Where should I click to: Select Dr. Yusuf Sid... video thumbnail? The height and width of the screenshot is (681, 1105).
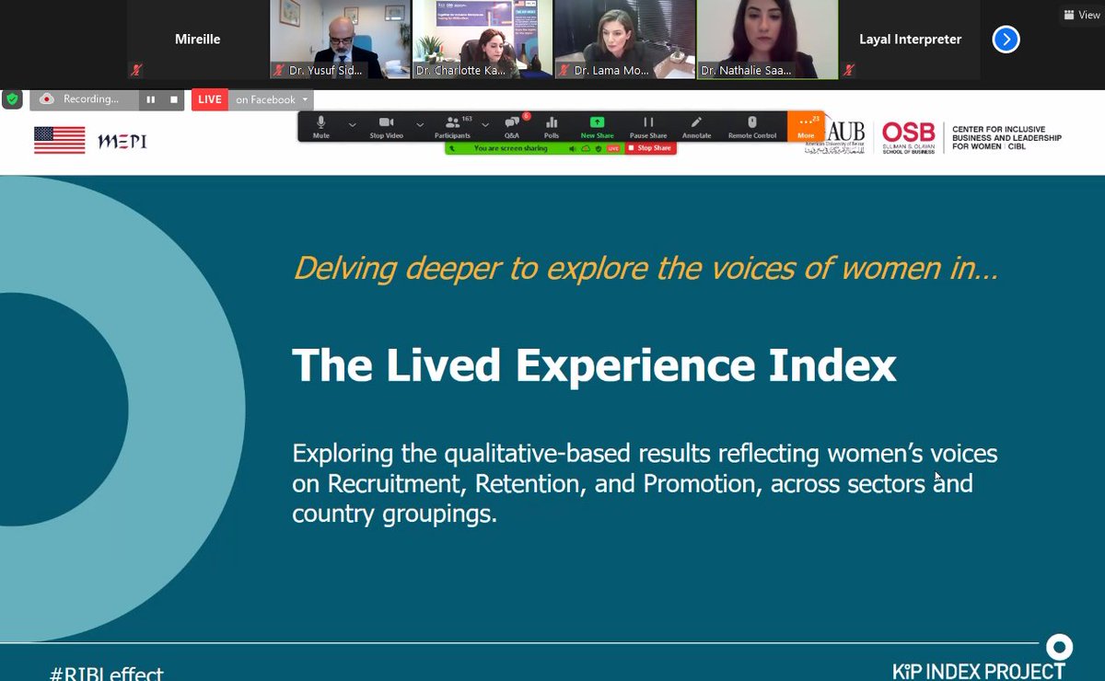(340, 40)
